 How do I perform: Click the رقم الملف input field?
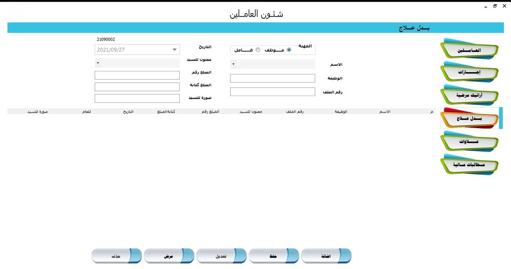tap(273, 91)
